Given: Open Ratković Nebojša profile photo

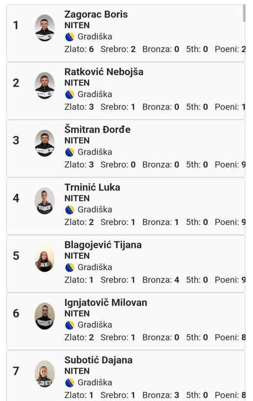Looking at the screenshot, I should pyautogui.click(x=44, y=86).
